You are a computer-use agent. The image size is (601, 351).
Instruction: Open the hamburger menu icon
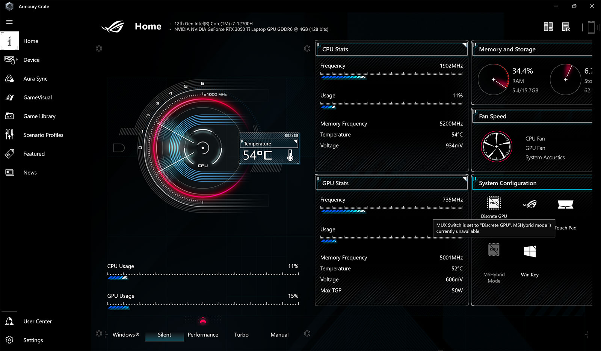(x=9, y=22)
